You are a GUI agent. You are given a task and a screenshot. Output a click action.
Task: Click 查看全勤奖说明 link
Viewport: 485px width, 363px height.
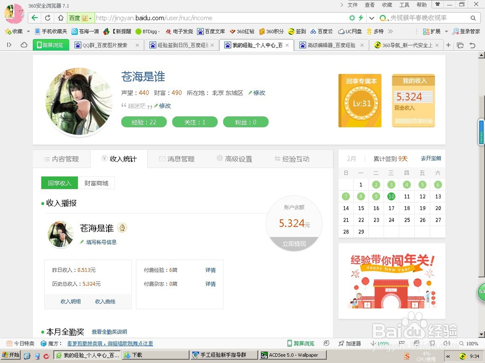tap(109, 332)
